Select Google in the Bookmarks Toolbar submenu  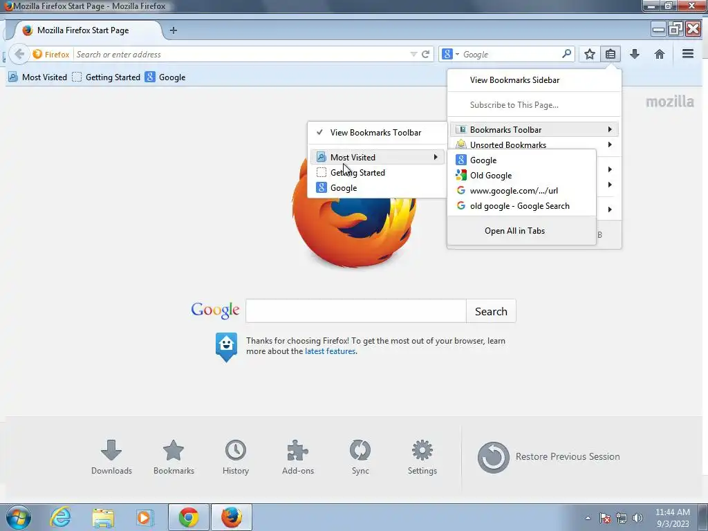[377, 188]
